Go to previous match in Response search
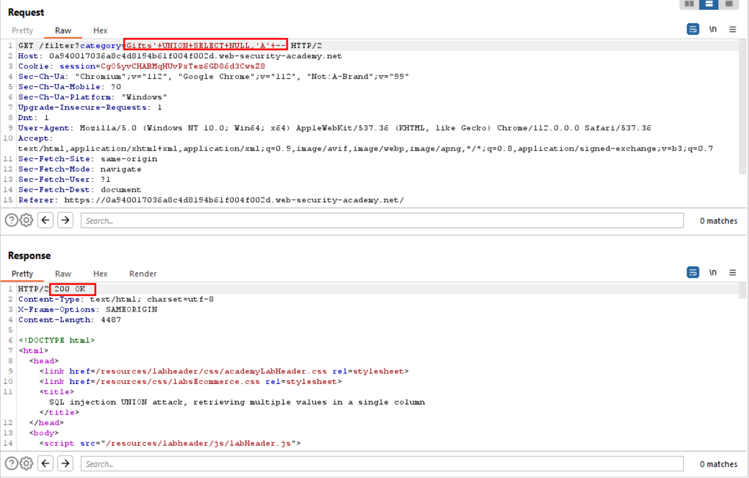Viewport: 749px width, 478px height. (x=46, y=464)
